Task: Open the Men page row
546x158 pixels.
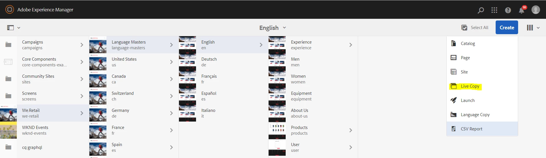Action: (313, 62)
